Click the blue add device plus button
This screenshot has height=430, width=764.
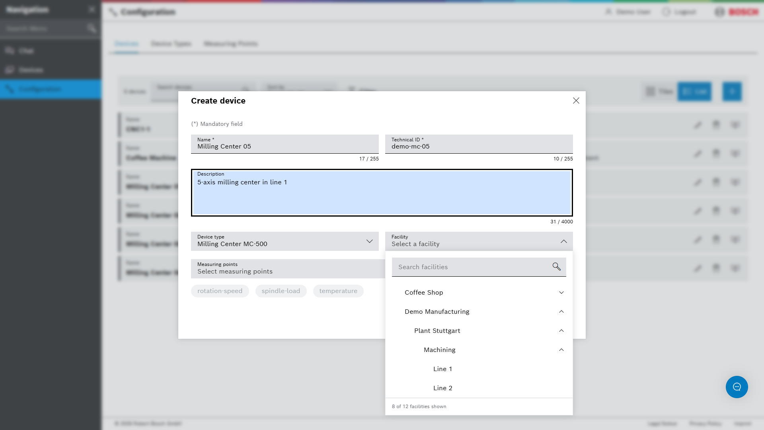pyautogui.click(x=732, y=92)
